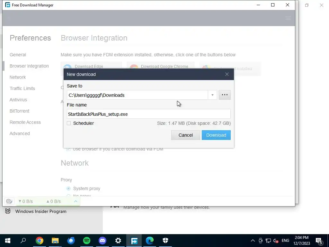Close the Free Download Manager window
Screen dimensions: 329x247
(288, 5)
